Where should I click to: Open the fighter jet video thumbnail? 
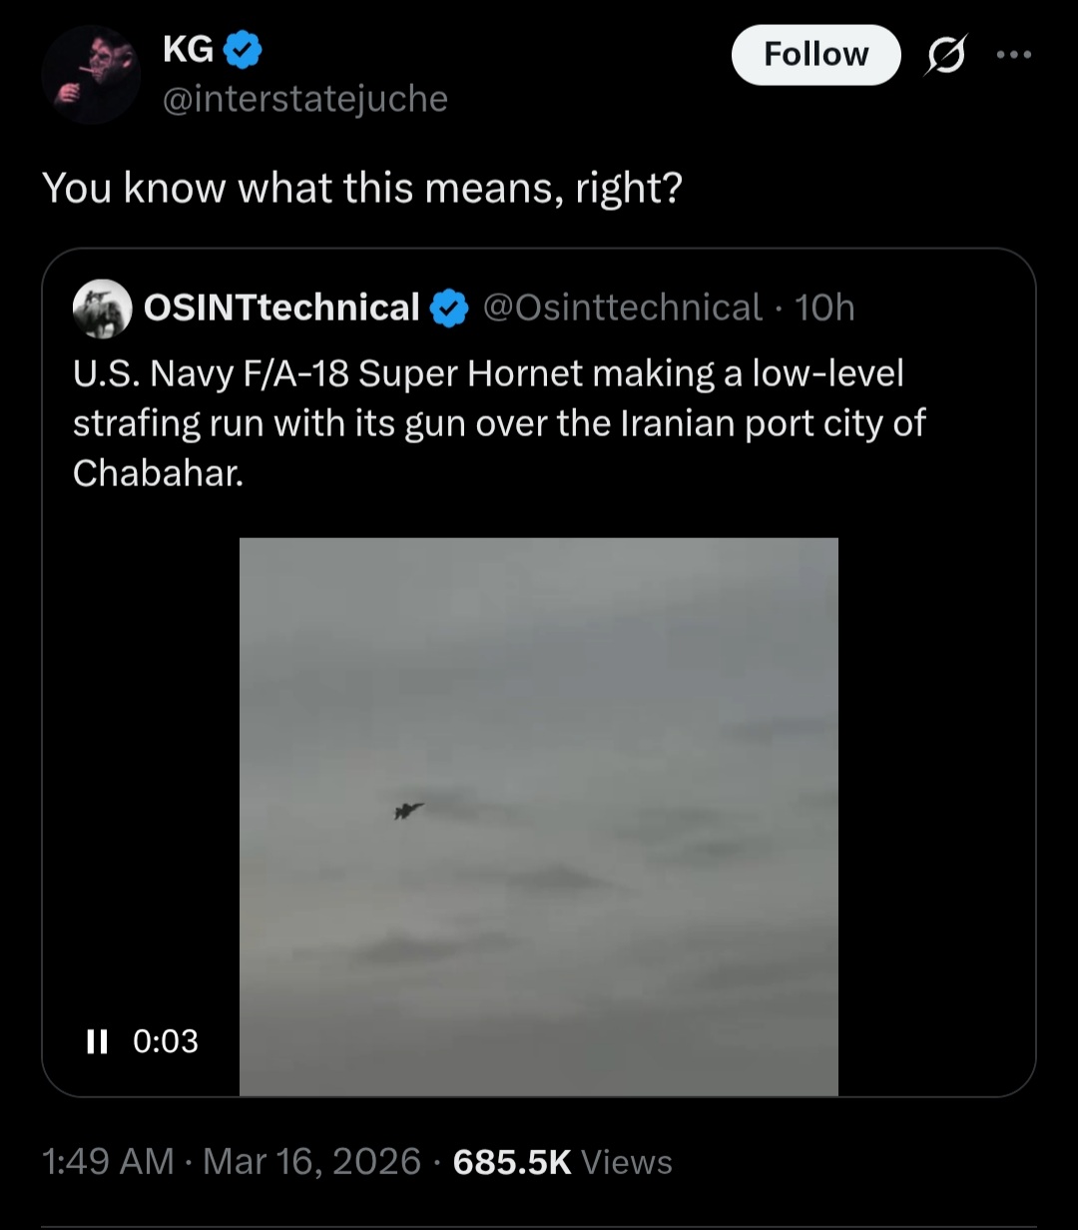pyautogui.click(x=539, y=817)
